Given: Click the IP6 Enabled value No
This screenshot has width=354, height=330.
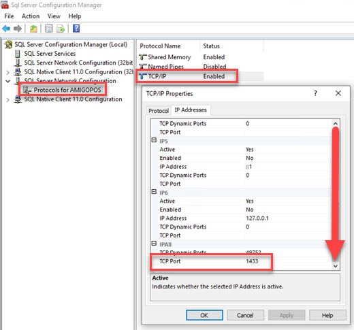Looking at the screenshot, I should (250, 210).
